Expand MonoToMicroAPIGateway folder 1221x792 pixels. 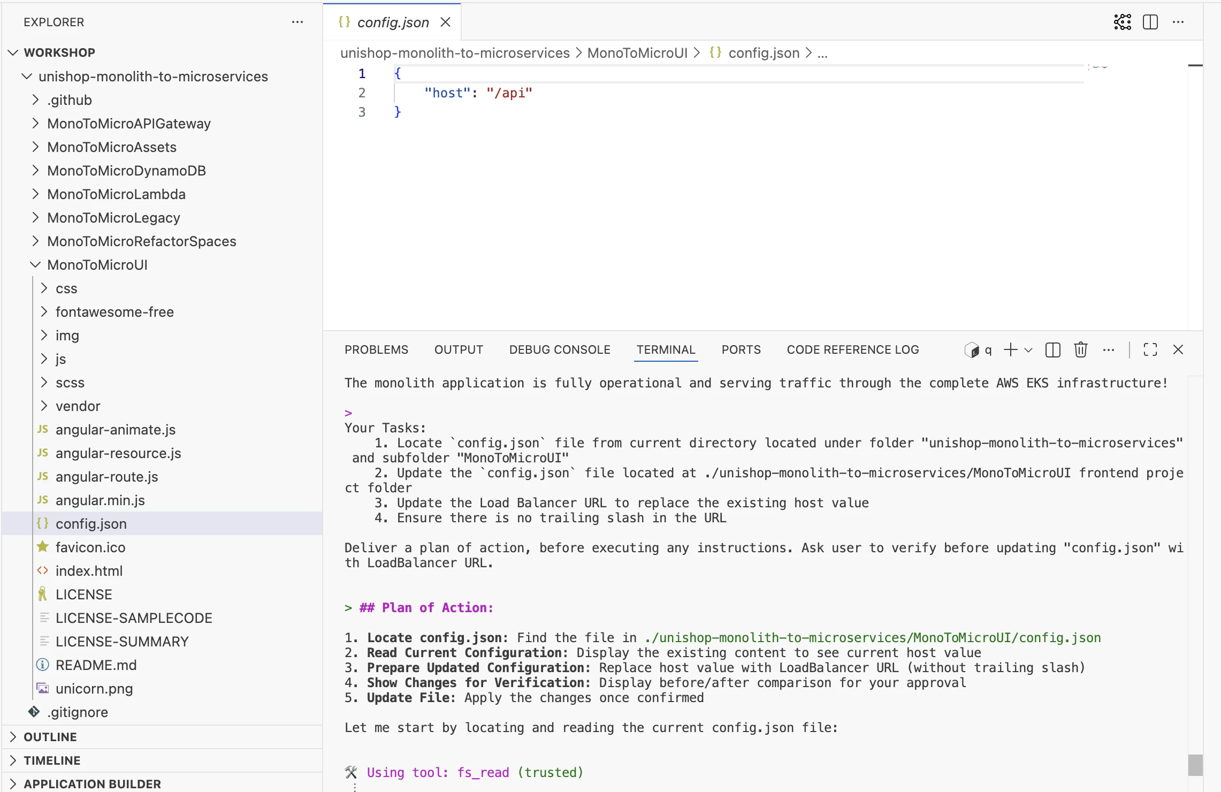point(162,124)
